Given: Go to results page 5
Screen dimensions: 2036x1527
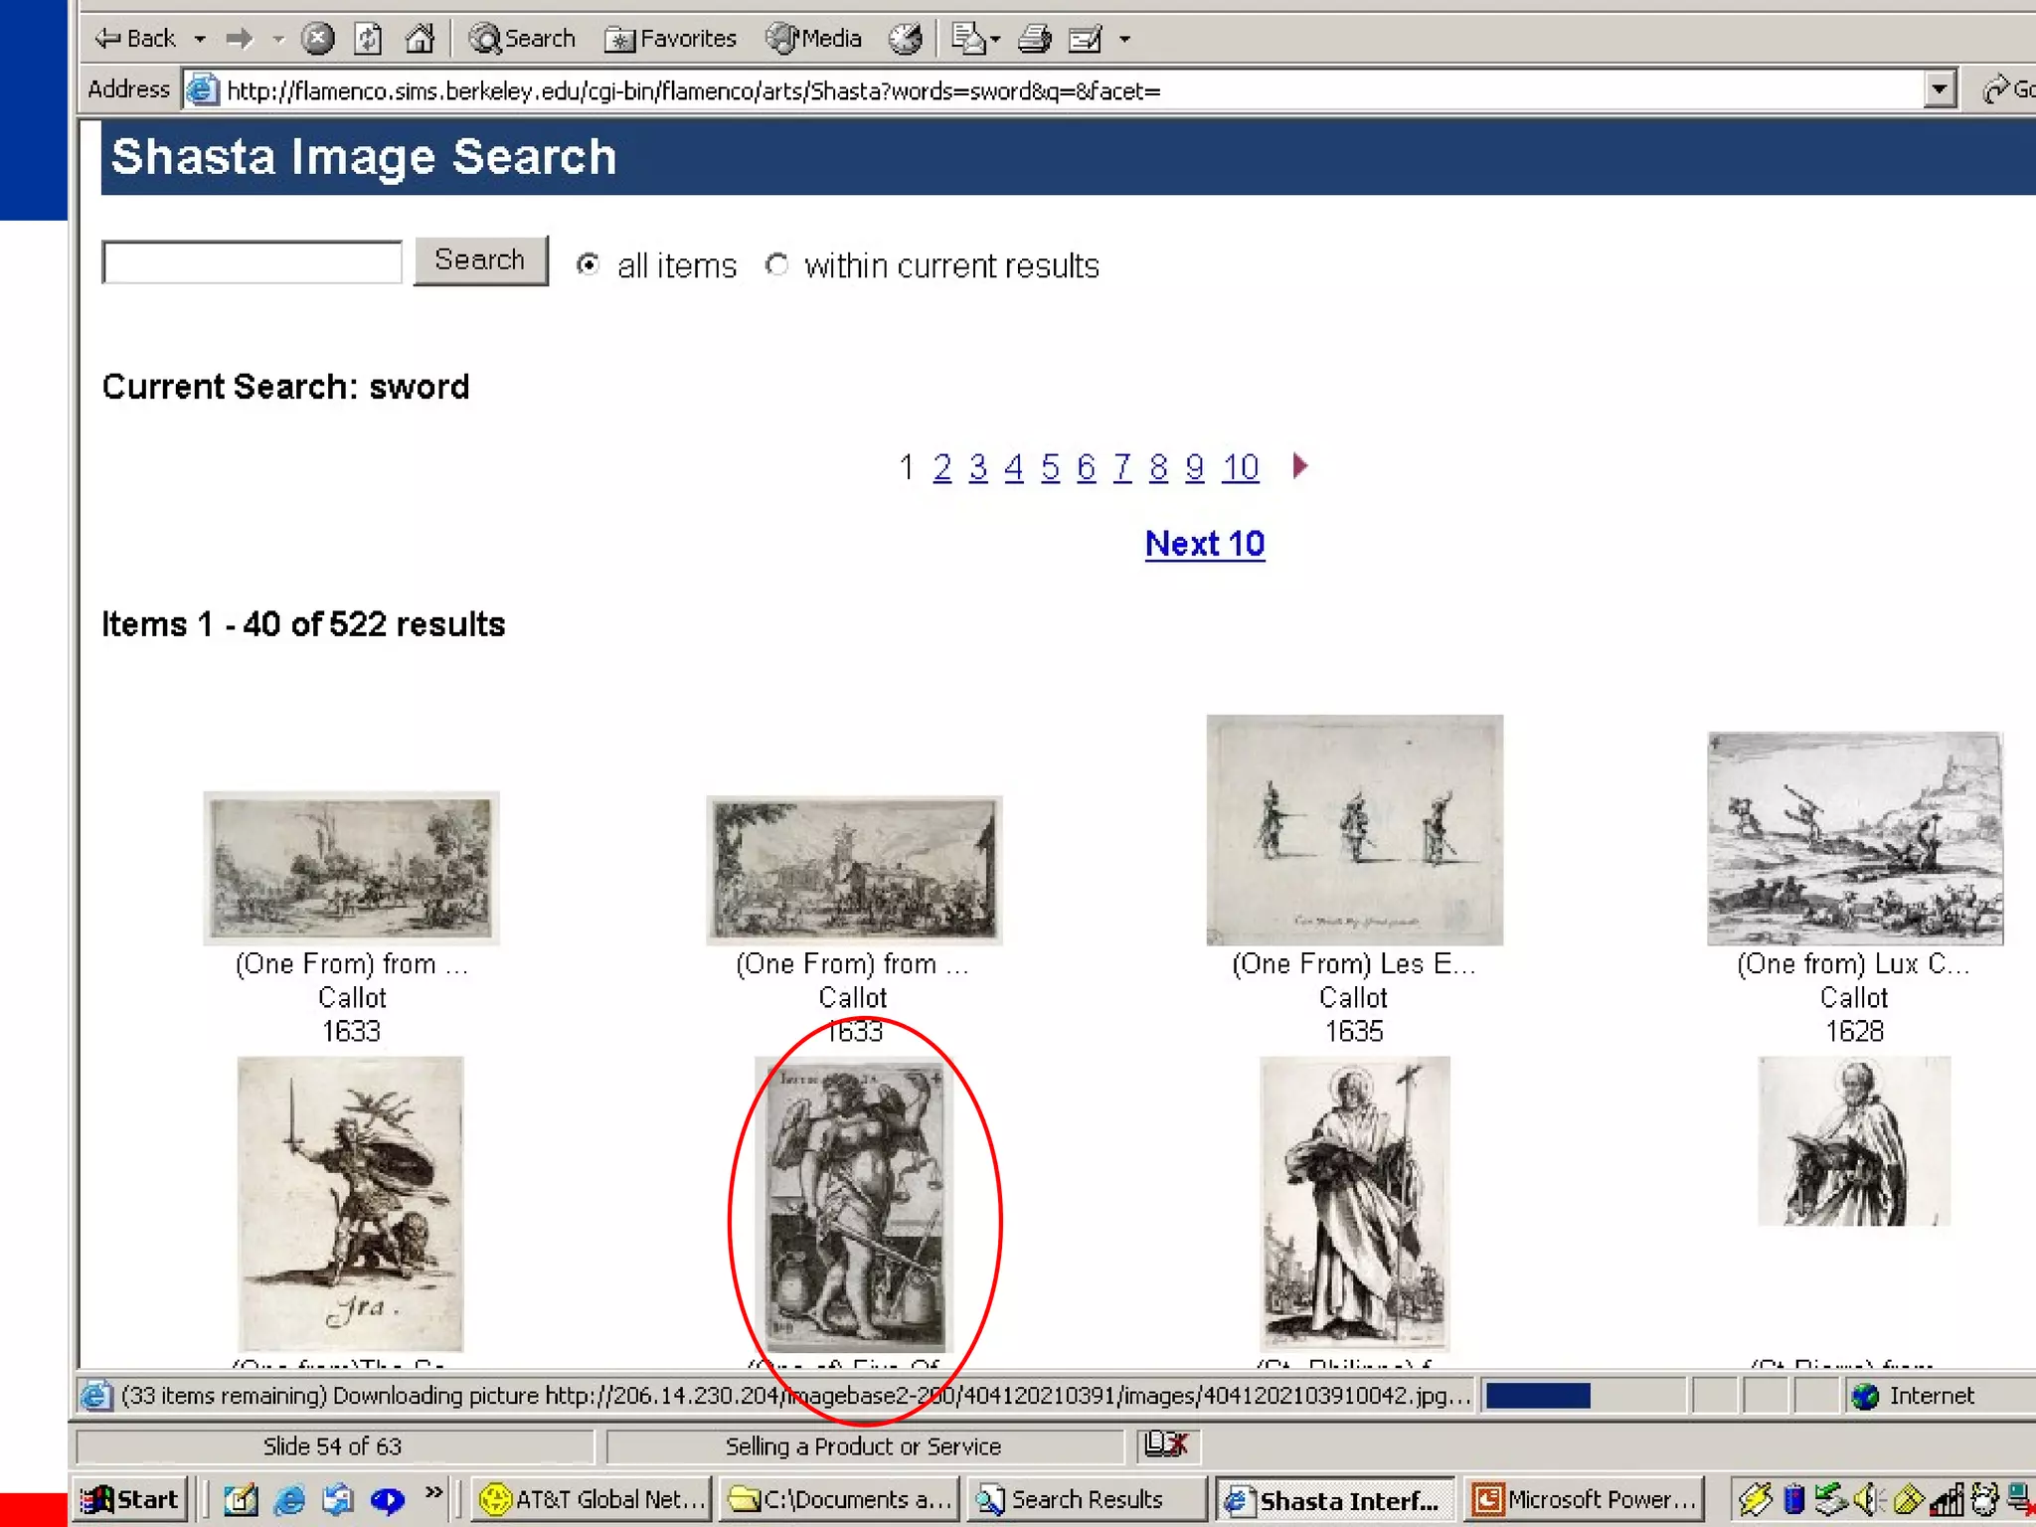Looking at the screenshot, I should (1050, 466).
